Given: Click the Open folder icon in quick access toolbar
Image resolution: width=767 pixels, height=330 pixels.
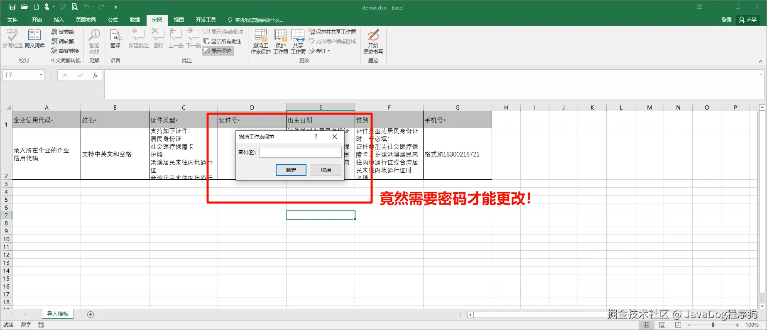Looking at the screenshot, I should click(25, 7).
